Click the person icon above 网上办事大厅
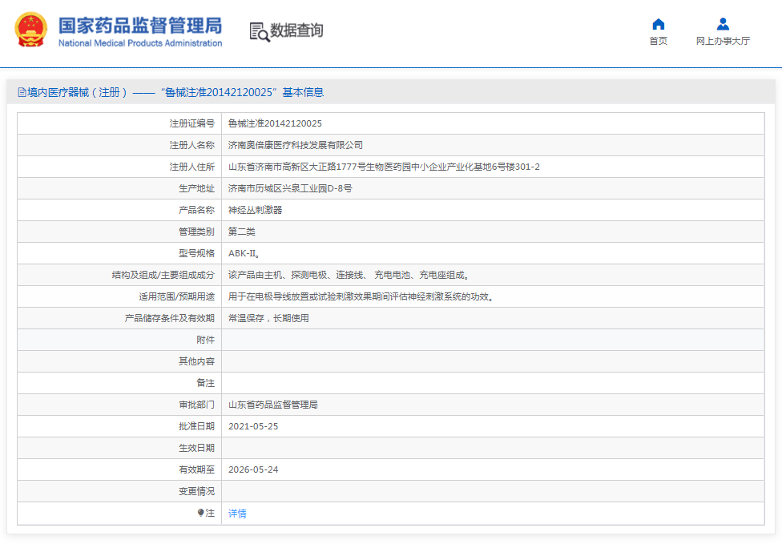Screen dimensions: 782x544 pos(722,23)
